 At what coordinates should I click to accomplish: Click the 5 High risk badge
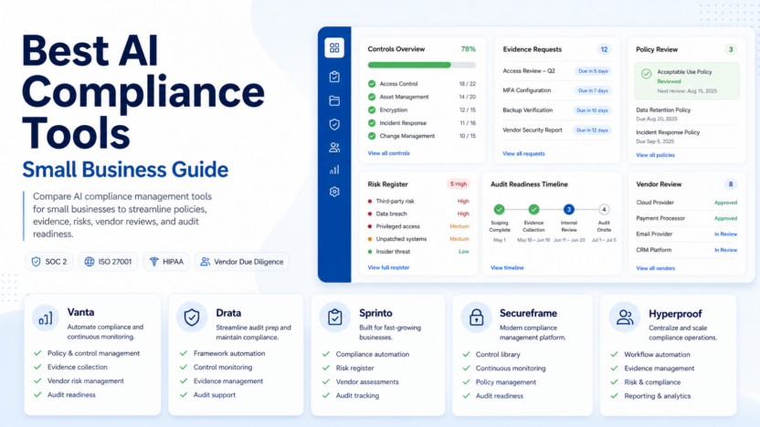pos(458,184)
